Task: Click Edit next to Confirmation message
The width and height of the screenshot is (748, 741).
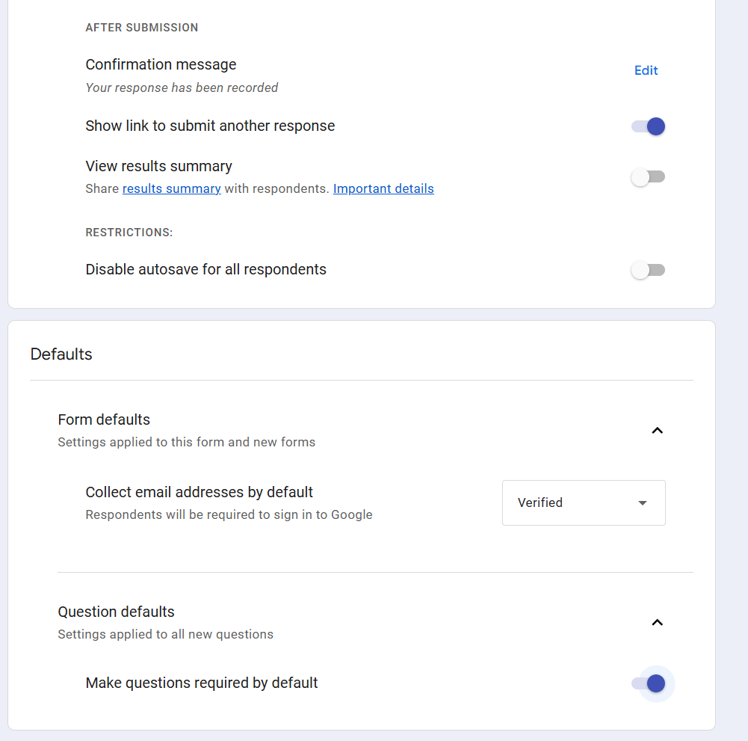Action: (646, 70)
